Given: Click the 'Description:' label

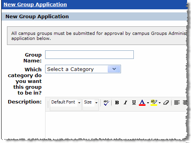Looking at the screenshot, I should [25, 102].
